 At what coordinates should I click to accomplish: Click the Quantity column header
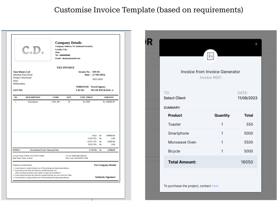click(x=222, y=115)
